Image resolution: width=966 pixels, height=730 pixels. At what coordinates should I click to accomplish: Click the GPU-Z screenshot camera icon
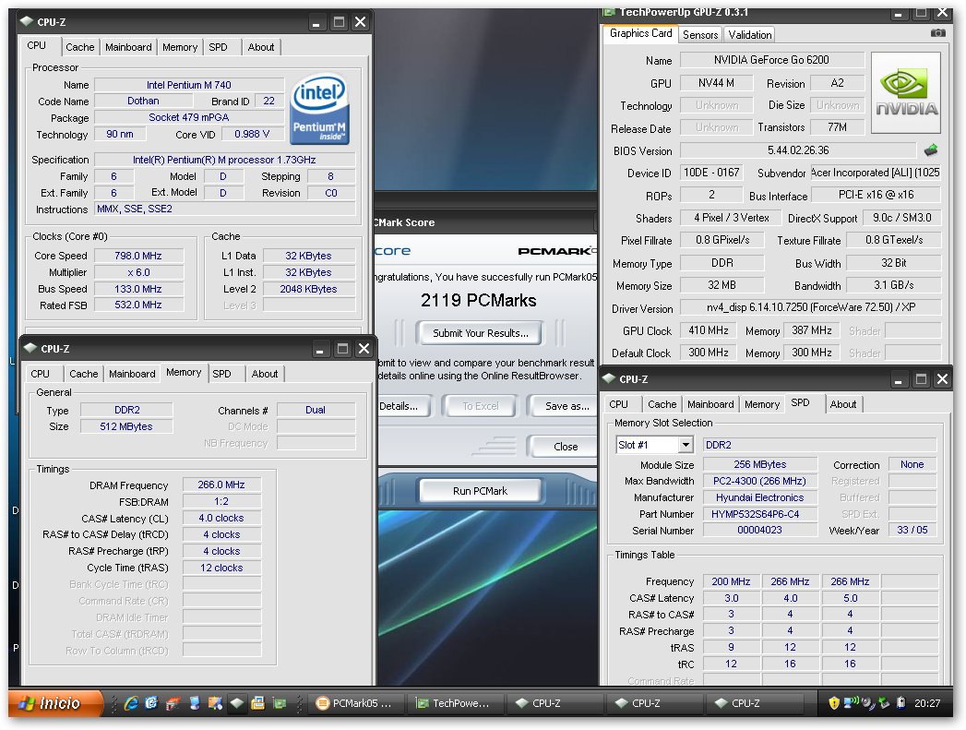click(937, 32)
